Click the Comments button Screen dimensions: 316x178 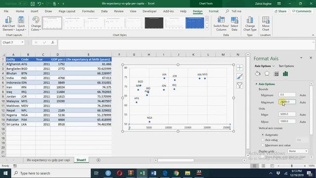pos(302,11)
